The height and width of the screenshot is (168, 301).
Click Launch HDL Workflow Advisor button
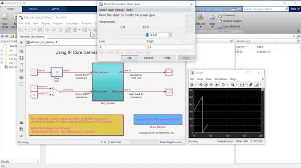pyautogui.click(x=158, y=119)
